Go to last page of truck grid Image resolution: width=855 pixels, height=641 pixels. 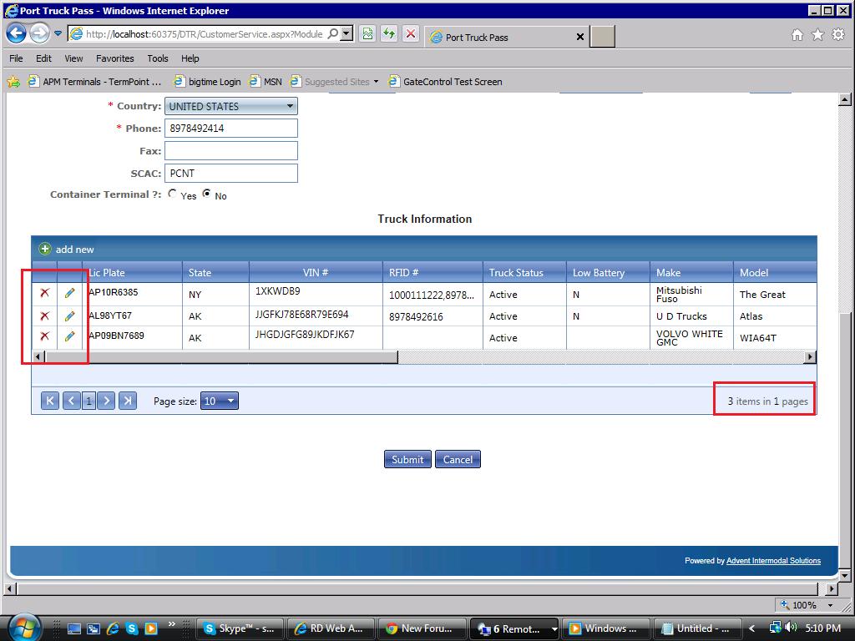coord(128,401)
